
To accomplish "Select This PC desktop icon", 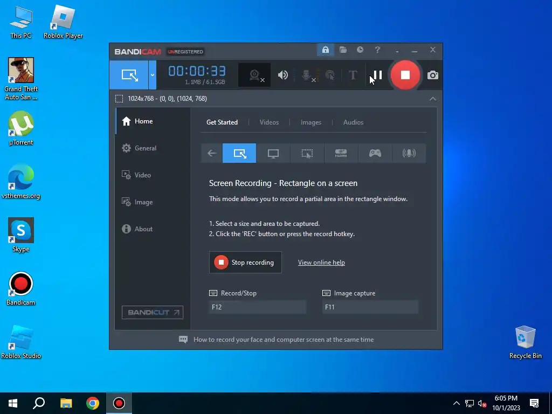I will pyautogui.click(x=21, y=23).
